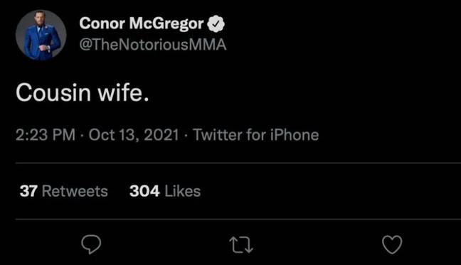
Task: Click the word "Cousin" in the tweet
Action: (x=53, y=93)
